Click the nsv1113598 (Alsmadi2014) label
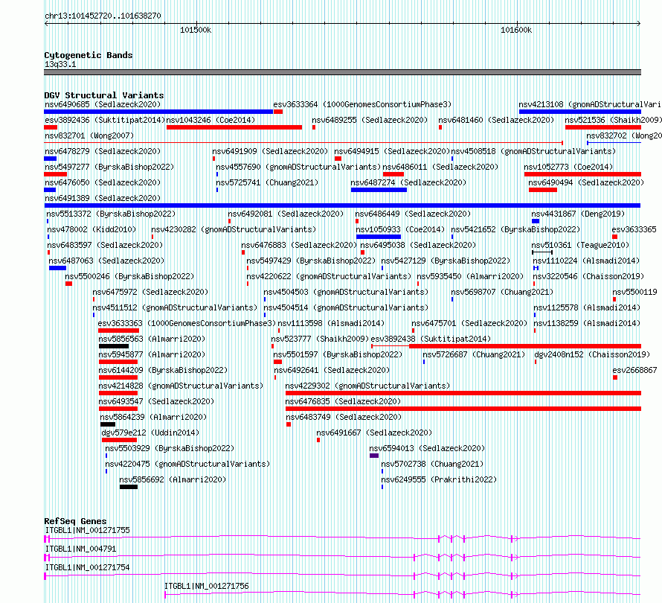662x603 pixels. pyautogui.click(x=331, y=323)
